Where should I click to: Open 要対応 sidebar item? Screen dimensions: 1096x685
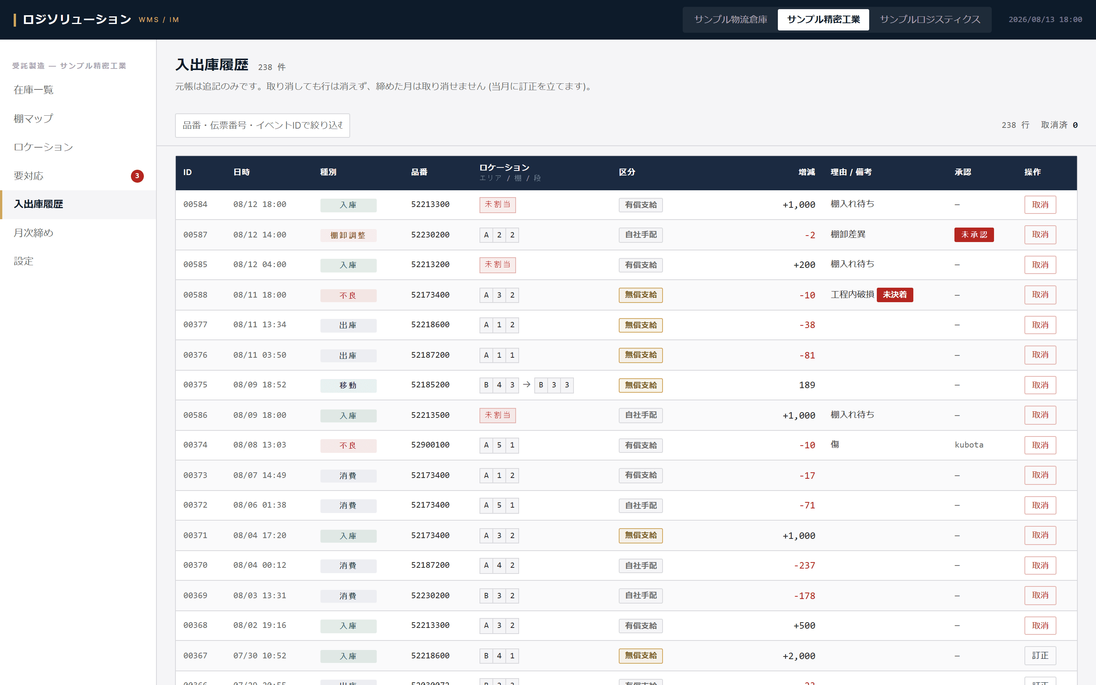[78, 176]
